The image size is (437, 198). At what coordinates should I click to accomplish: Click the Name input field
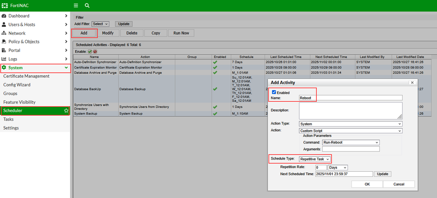[350, 98]
